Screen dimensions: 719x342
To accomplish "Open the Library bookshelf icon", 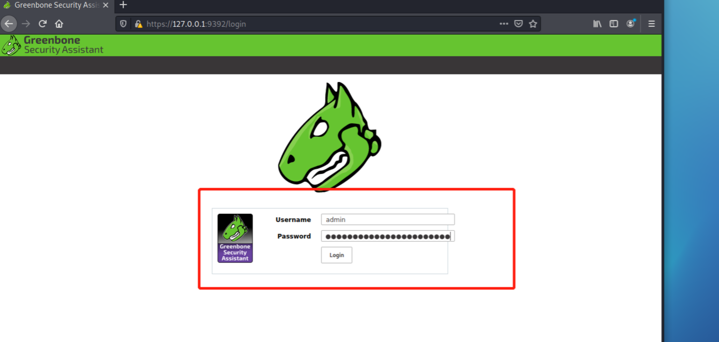I will pyautogui.click(x=597, y=24).
